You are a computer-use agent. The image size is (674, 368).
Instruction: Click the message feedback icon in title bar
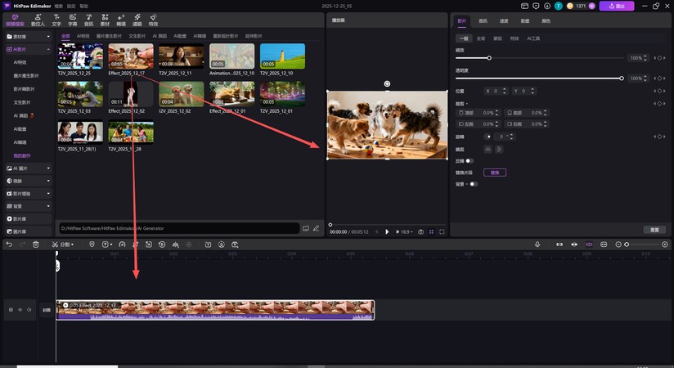pyautogui.click(x=536, y=6)
